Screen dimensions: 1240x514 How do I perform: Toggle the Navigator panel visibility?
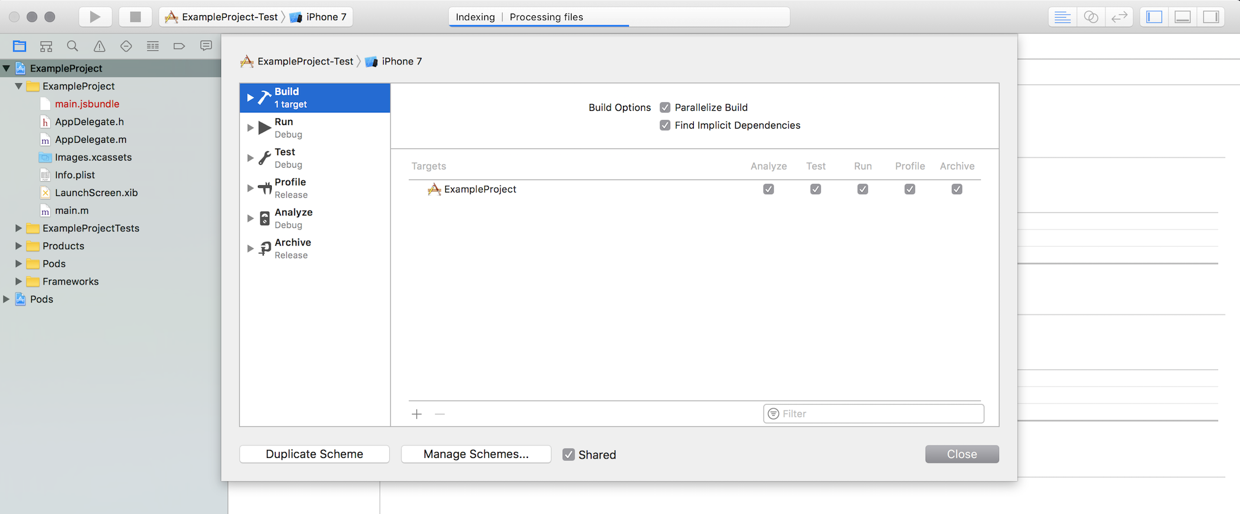click(1154, 17)
